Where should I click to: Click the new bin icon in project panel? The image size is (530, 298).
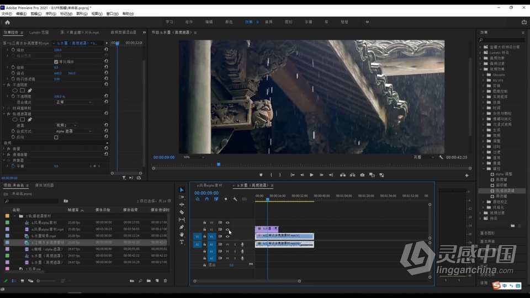[x=149, y=281]
